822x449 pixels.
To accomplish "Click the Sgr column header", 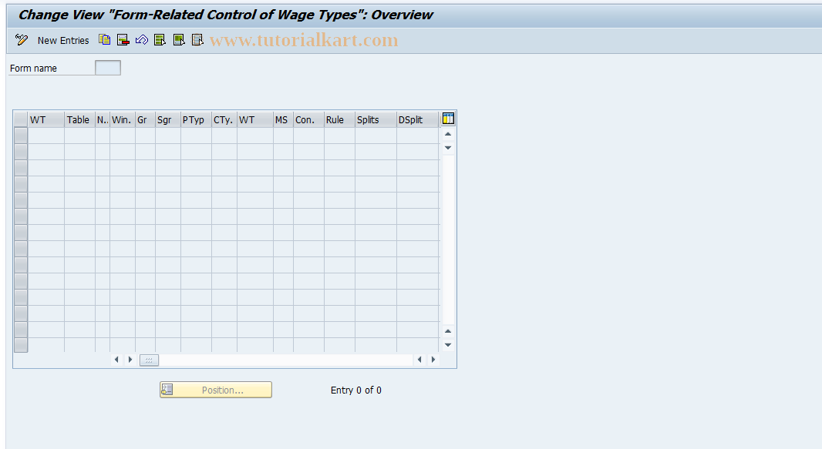I will (x=168, y=120).
